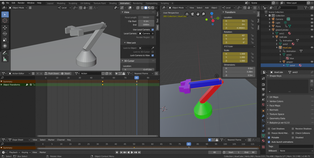Choose the Measure tool
Screen dimensions: 314x158
[5, 59]
